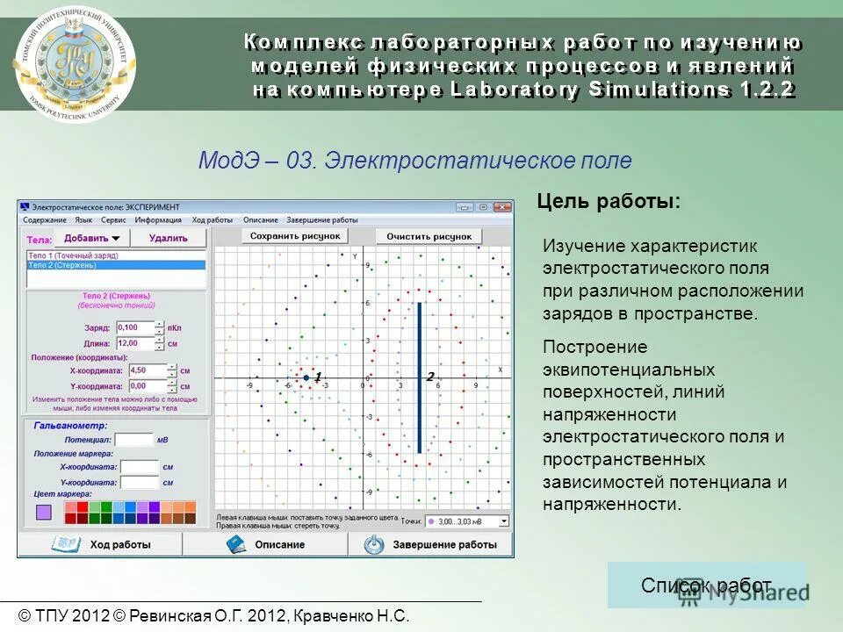Viewport: 843px width, 632px height.
Task: Pick the bright red swatch in top palette row
Action: pos(83,506)
